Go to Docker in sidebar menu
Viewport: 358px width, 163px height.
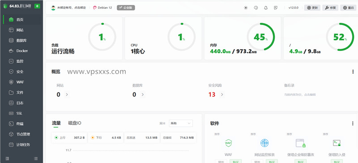coord(21,51)
